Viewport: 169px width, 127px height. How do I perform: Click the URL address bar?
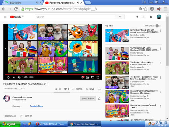tap(79, 9)
